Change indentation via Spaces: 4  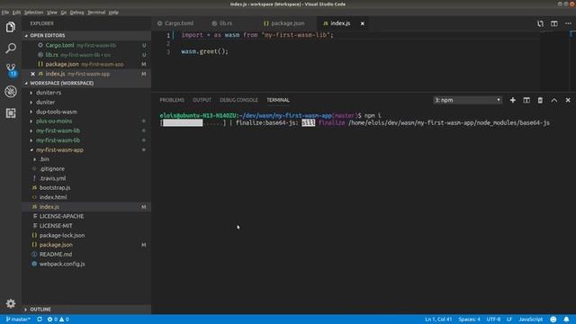pyautogui.click(x=469, y=319)
